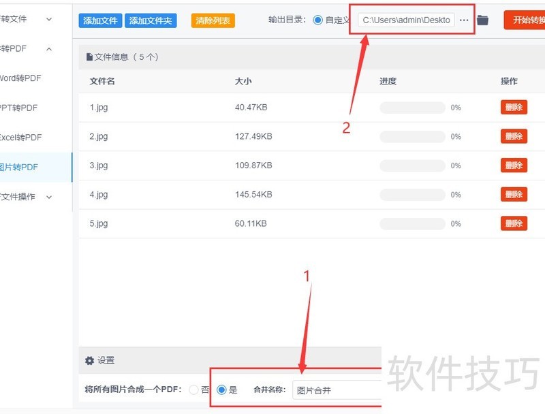Select 是 to merge images into one PDF
This screenshot has height=414, width=545.
[221, 389]
